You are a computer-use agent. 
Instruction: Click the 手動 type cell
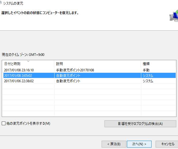146,70
